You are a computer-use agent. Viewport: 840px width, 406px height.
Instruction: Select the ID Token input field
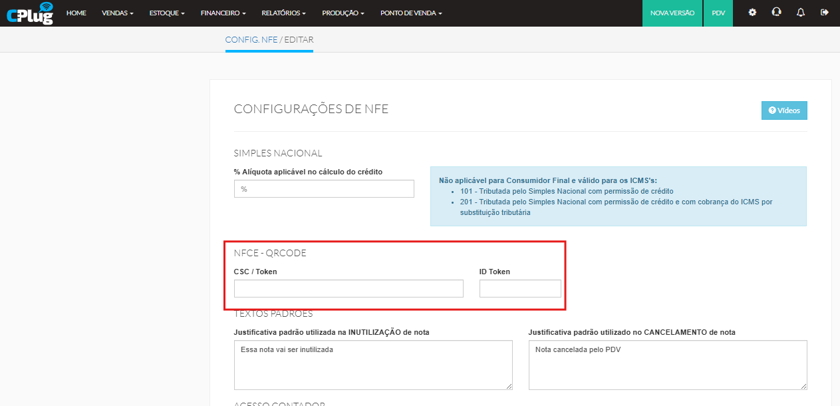tap(520, 288)
